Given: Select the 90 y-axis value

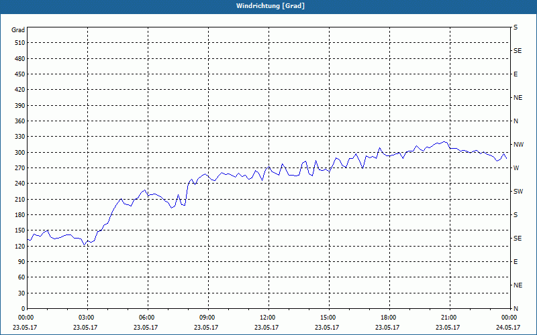Looking at the screenshot, I should pos(21,262).
